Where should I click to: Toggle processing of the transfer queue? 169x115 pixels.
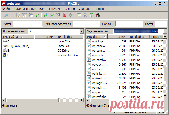pyautogui.click(x=52, y=15)
